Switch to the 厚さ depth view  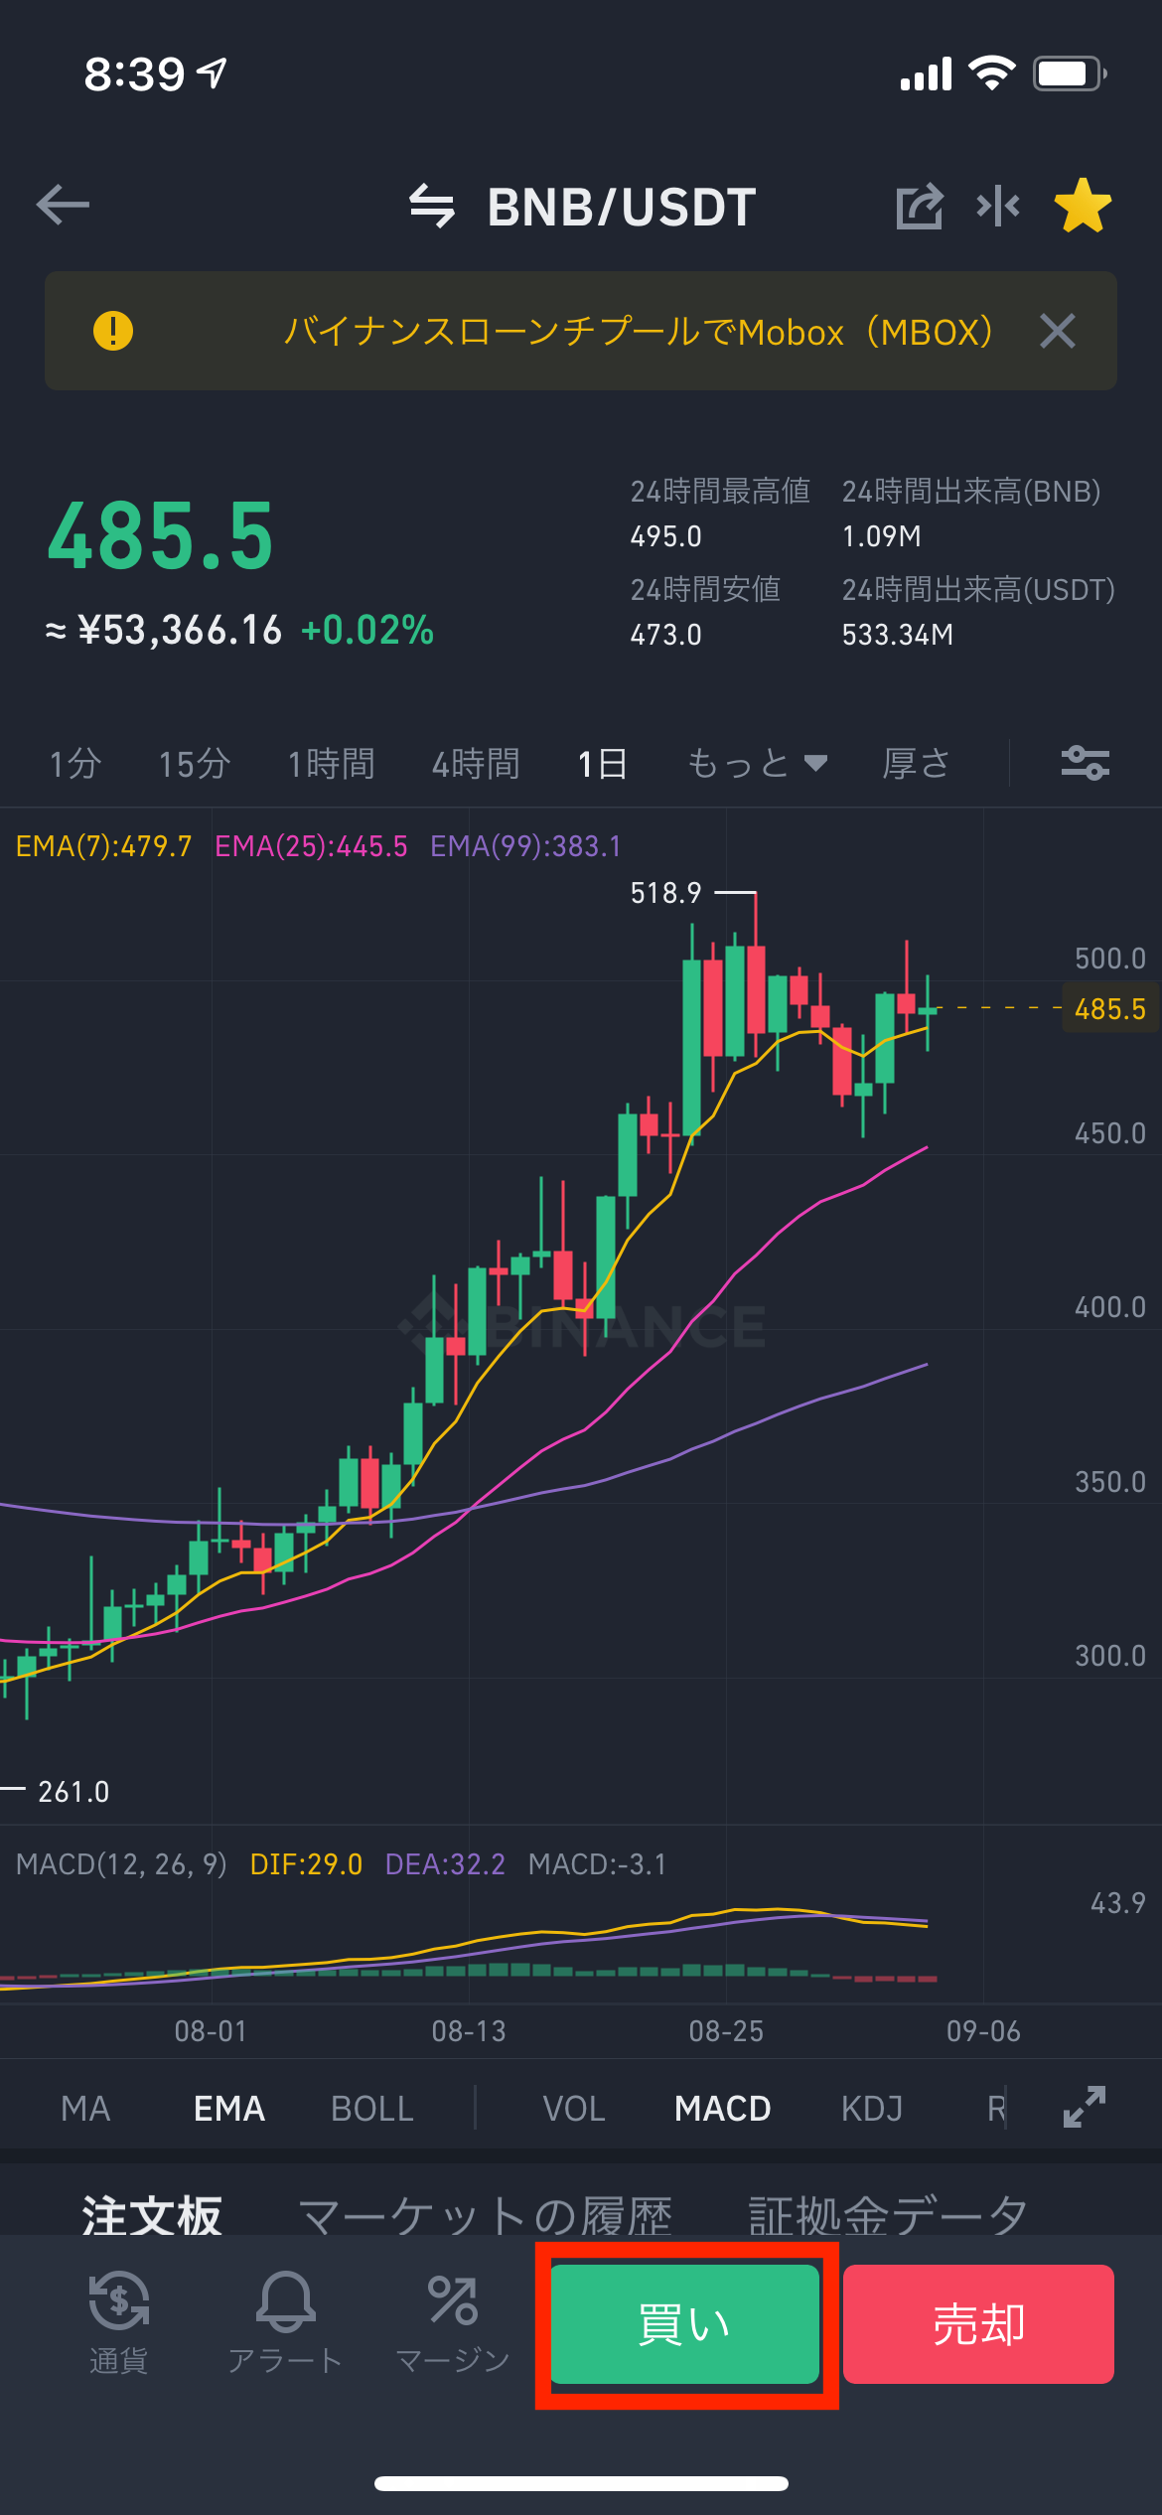[x=917, y=764]
